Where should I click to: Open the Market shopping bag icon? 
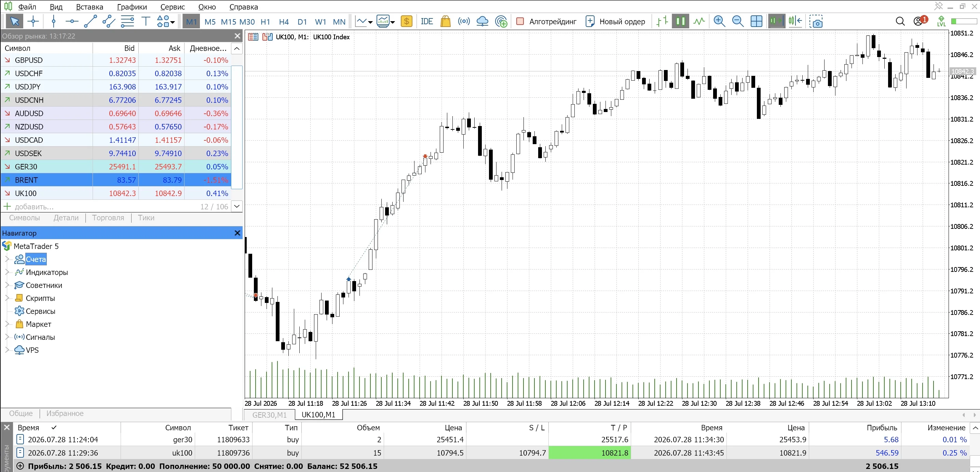(446, 21)
